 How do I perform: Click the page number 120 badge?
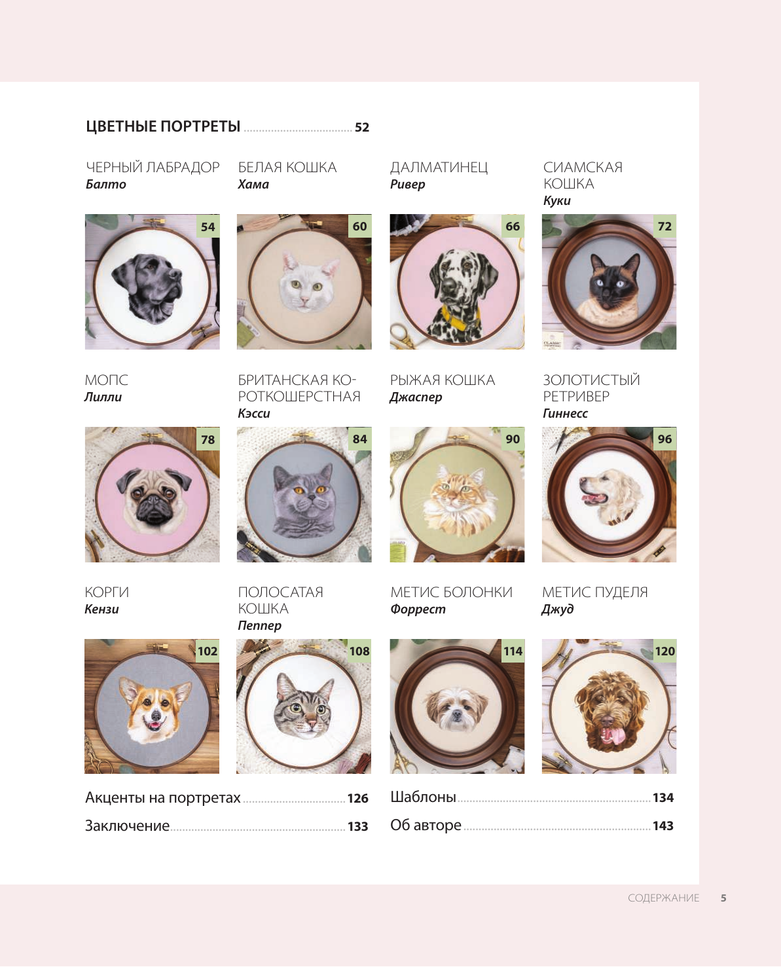664,651
